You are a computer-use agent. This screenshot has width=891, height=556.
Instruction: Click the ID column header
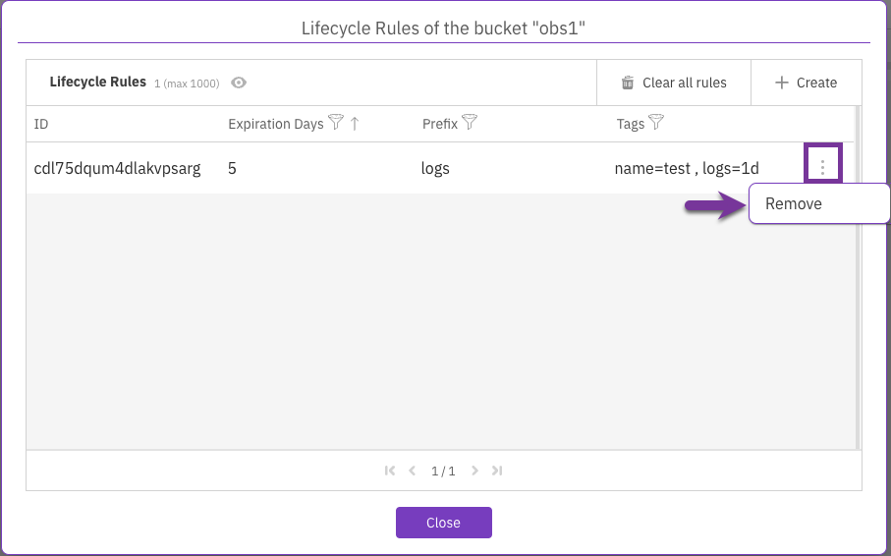[x=41, y=125]
